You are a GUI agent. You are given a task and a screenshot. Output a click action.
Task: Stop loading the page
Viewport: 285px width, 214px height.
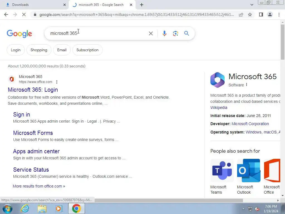pyautogui.click(x=24, y=14)
